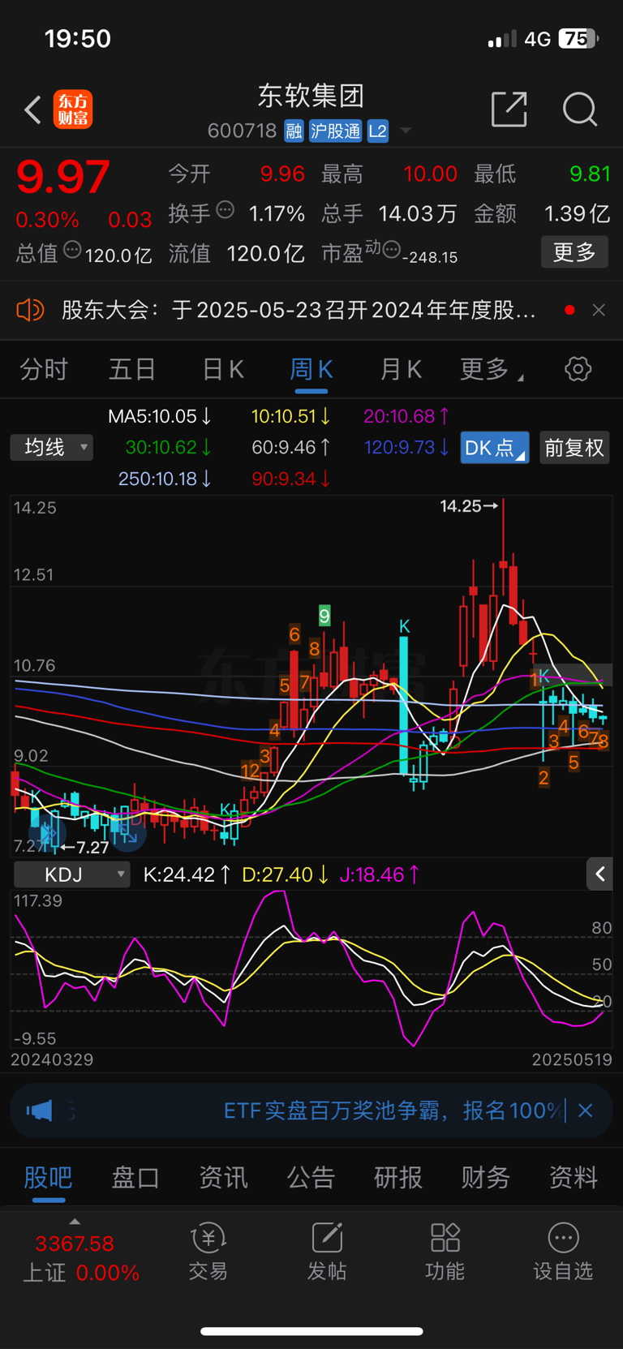The width and height of the screenshot is (623, 1349).
Task: Tap the info icon beside 换手
Action: tap(226, 210)
